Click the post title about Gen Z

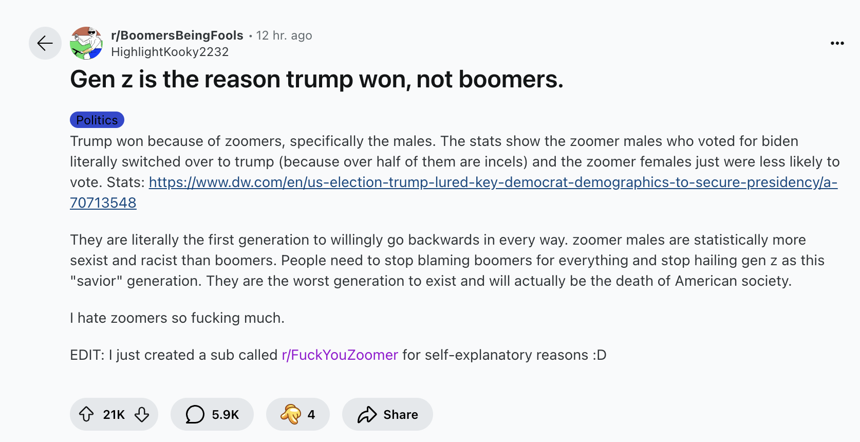(316, 80)
